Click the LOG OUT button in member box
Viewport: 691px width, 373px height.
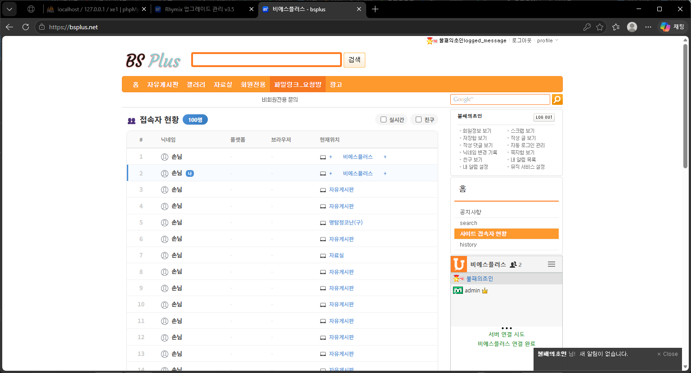tap(544, 117)
